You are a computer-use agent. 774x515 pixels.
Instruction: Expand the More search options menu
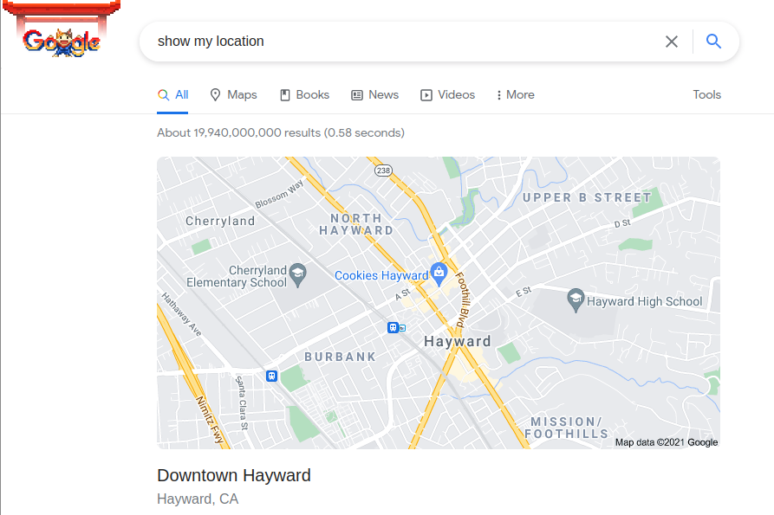coord(515,95)
